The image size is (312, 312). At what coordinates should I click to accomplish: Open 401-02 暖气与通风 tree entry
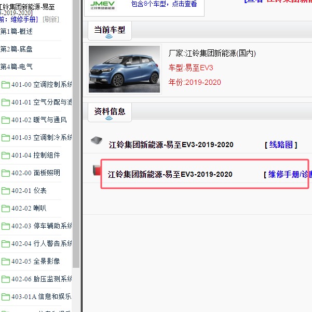click(39, 120)
